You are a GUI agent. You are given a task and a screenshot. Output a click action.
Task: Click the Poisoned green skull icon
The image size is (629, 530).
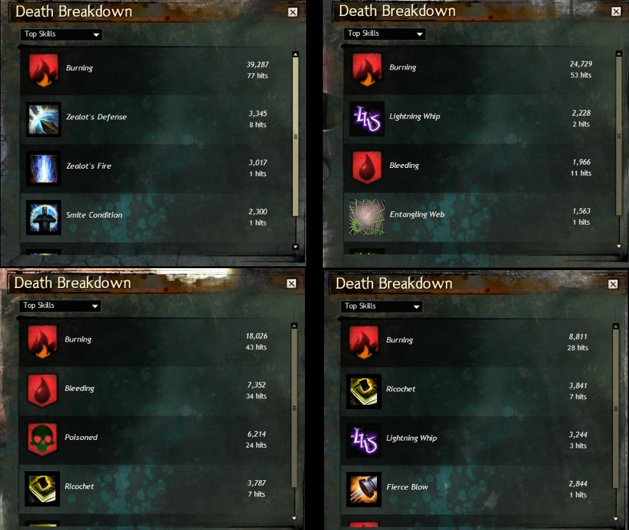pyautogui.click(x=43, y=440)
